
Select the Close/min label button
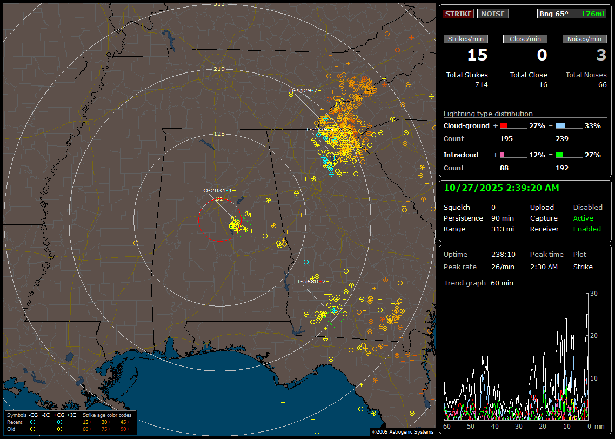(x=525, y=39)
